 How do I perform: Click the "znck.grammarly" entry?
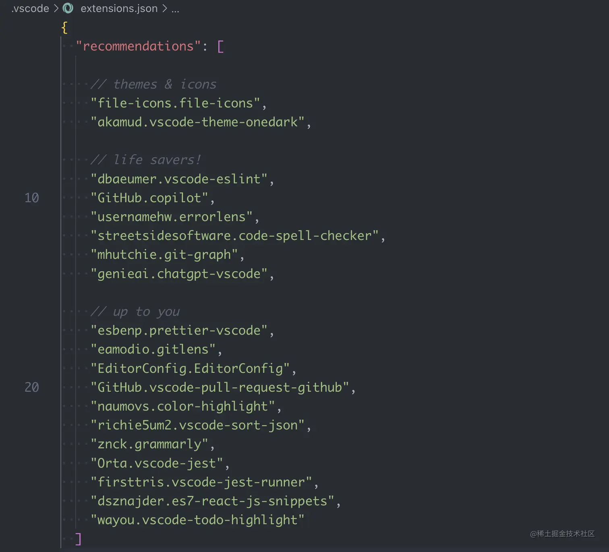pos(149,444)
